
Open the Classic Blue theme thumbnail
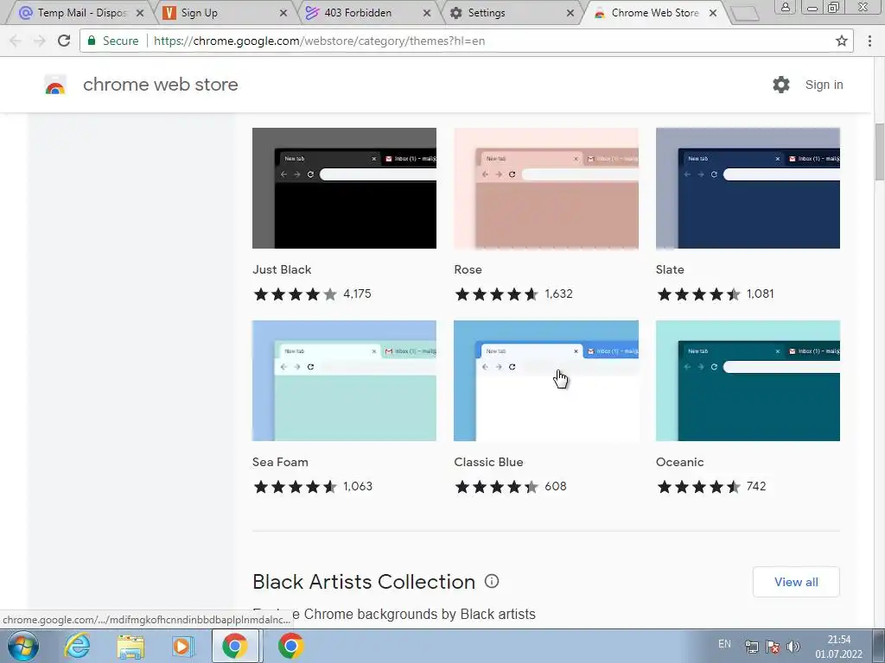coord(546,381)
